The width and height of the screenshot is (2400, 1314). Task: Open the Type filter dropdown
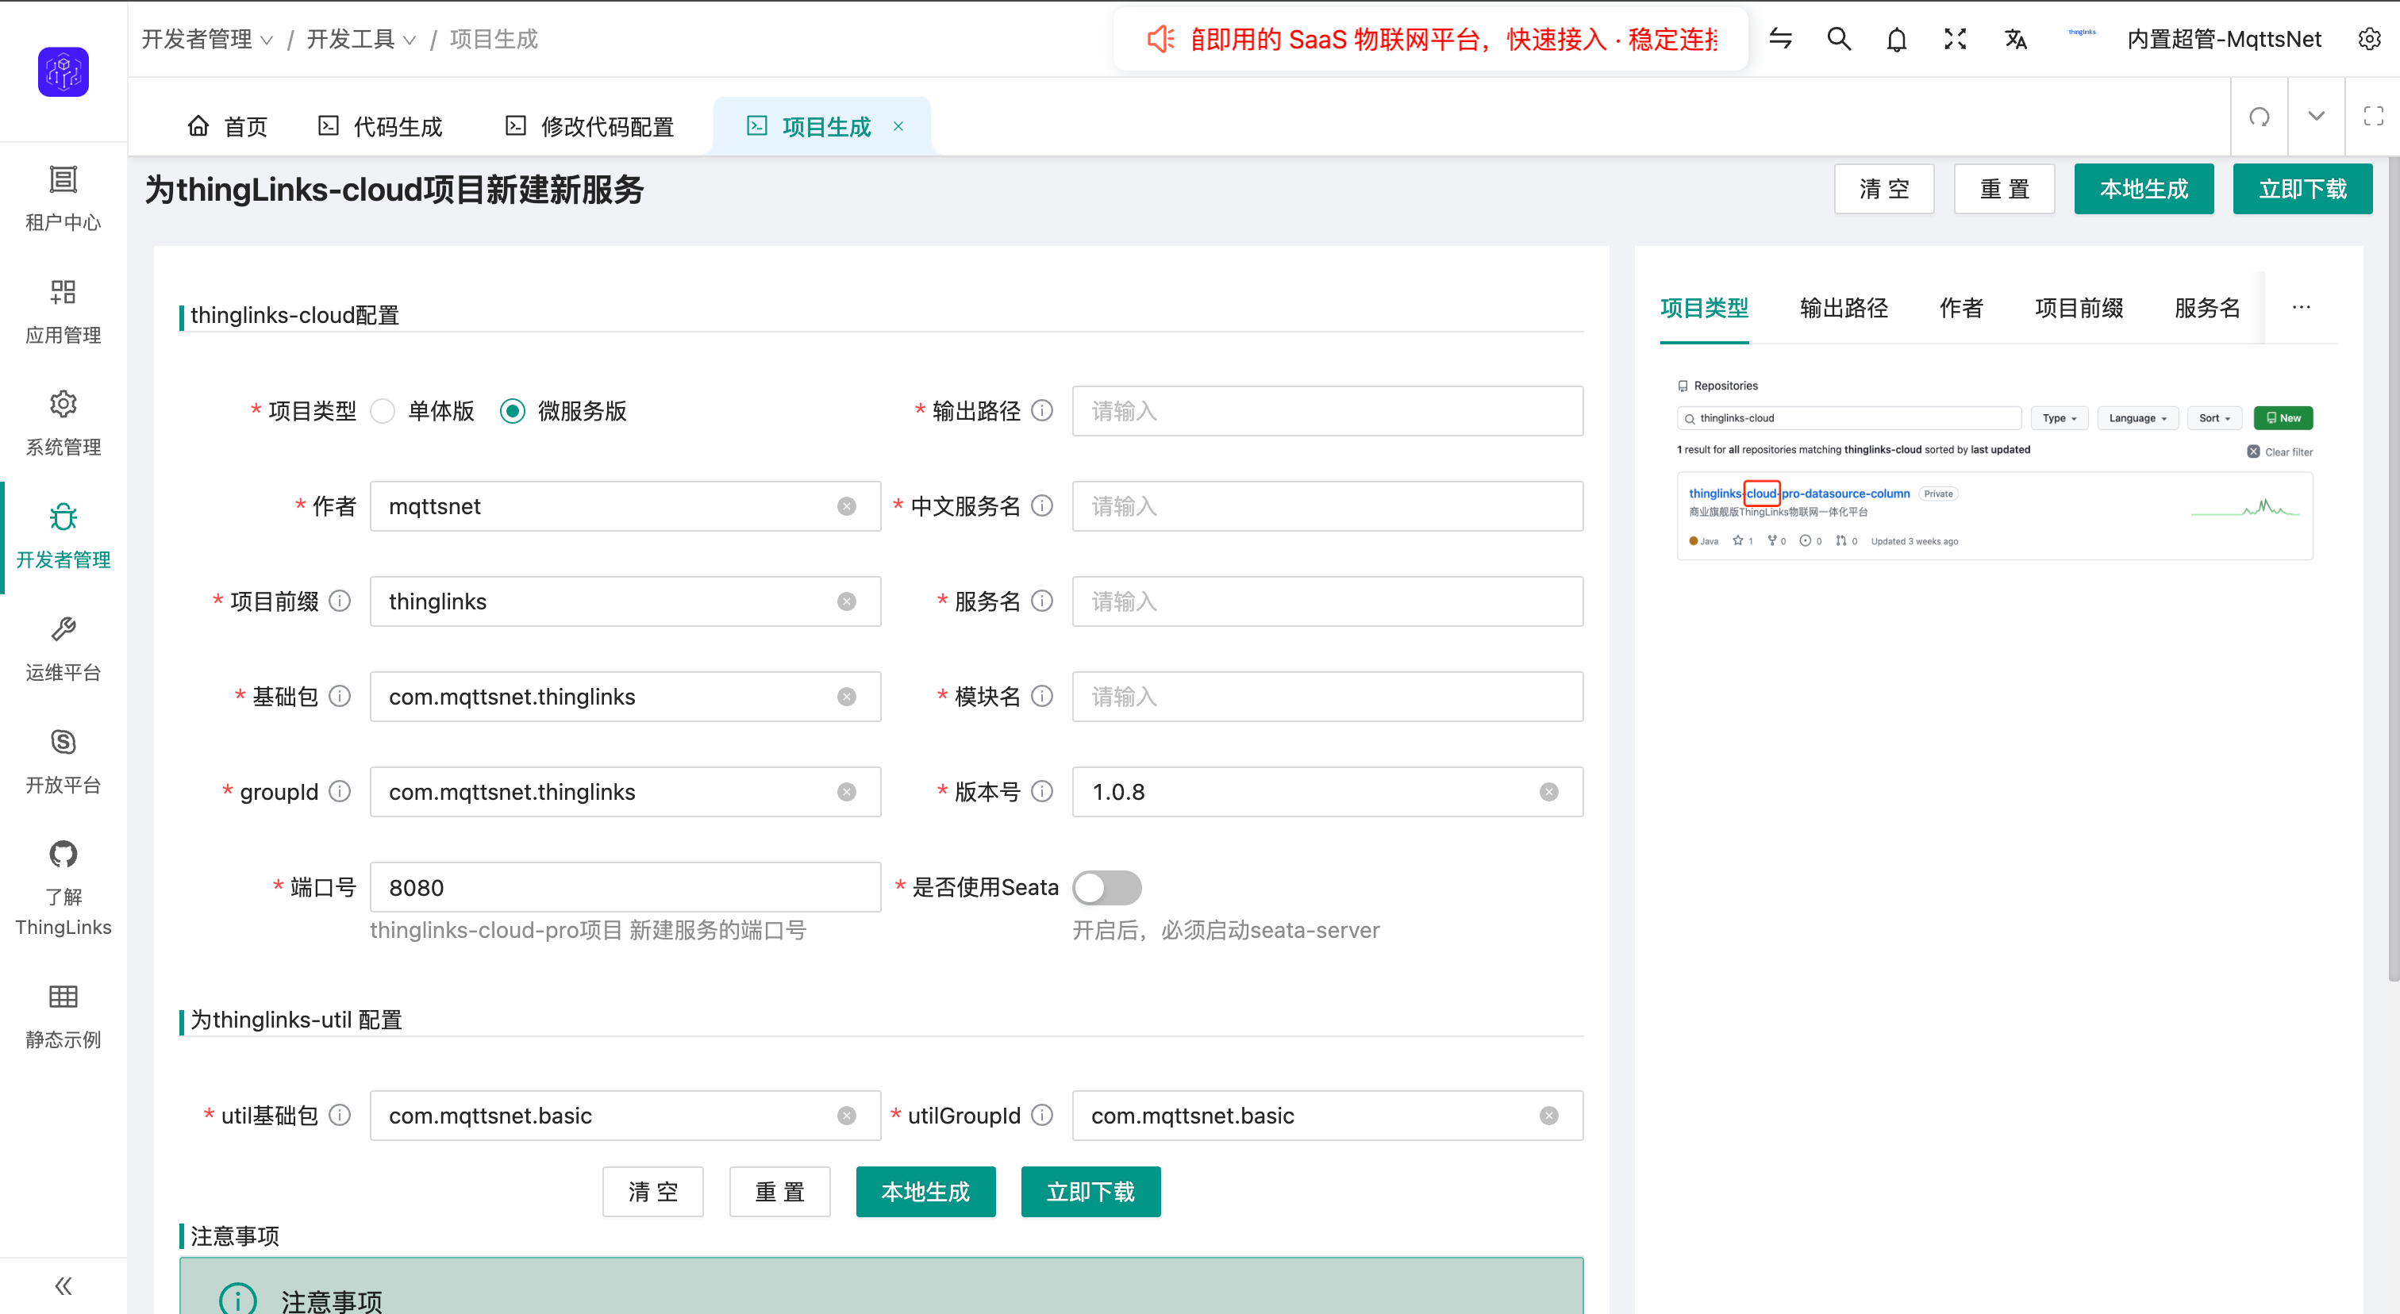tap(2060, 418)
